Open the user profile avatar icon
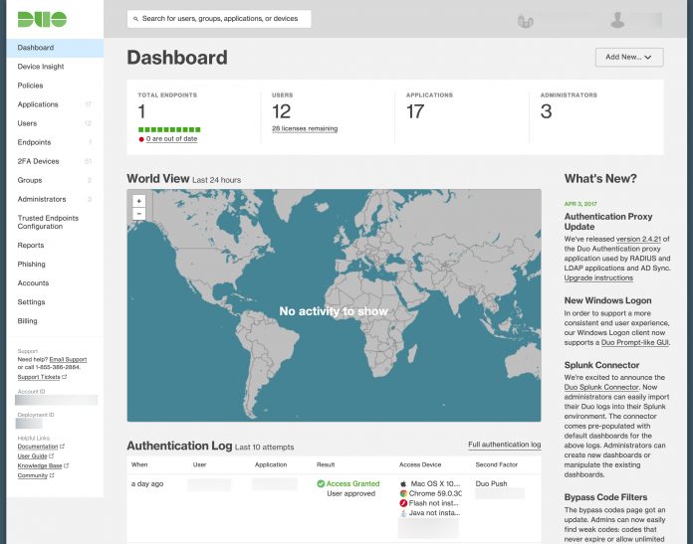The width and height of the screenshot is (693, 544). [x=617, y=20]
